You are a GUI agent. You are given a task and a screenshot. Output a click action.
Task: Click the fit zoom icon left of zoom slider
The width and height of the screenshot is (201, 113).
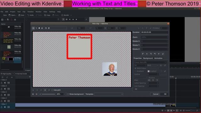pyautogui.click(x=33, y=94)
